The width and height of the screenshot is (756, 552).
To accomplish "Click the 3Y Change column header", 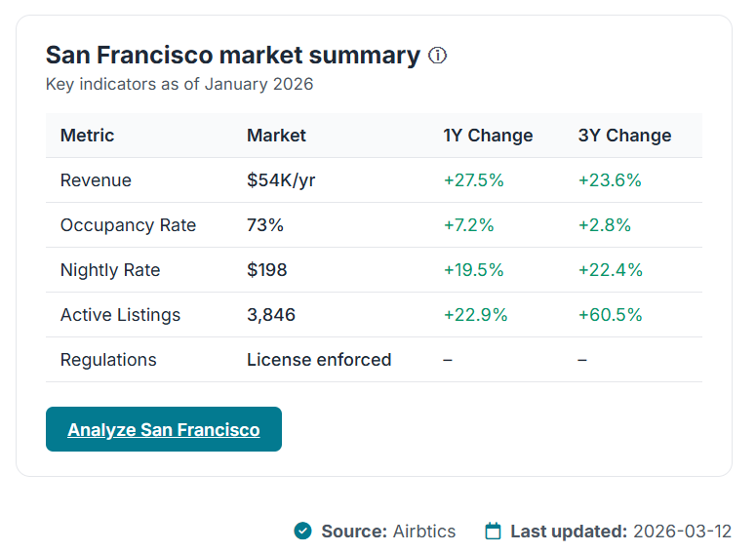I will [624, 136].
